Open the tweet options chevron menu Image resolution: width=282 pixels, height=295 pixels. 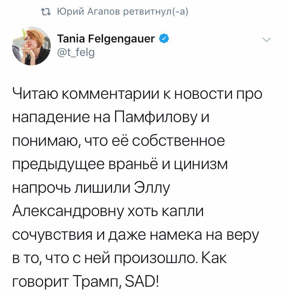tap(266, 40)
